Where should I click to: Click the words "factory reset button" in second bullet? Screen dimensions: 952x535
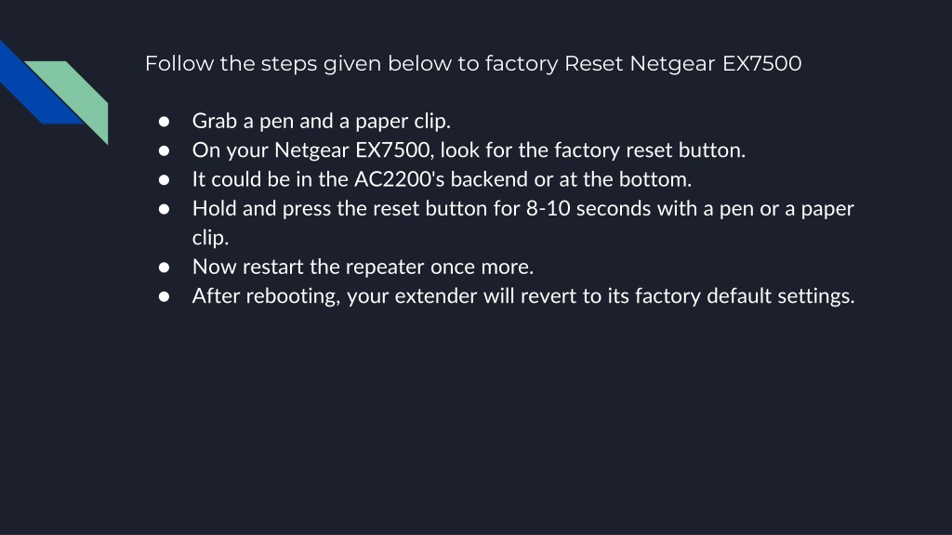[650, 150]
